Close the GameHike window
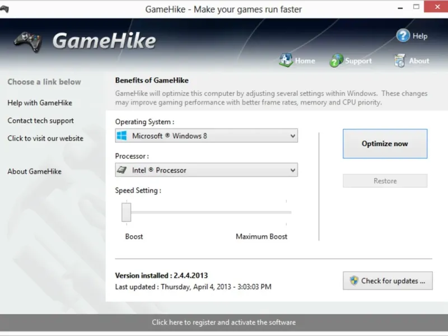Screen dimensions: 448x336 click(x=437, y=7)
